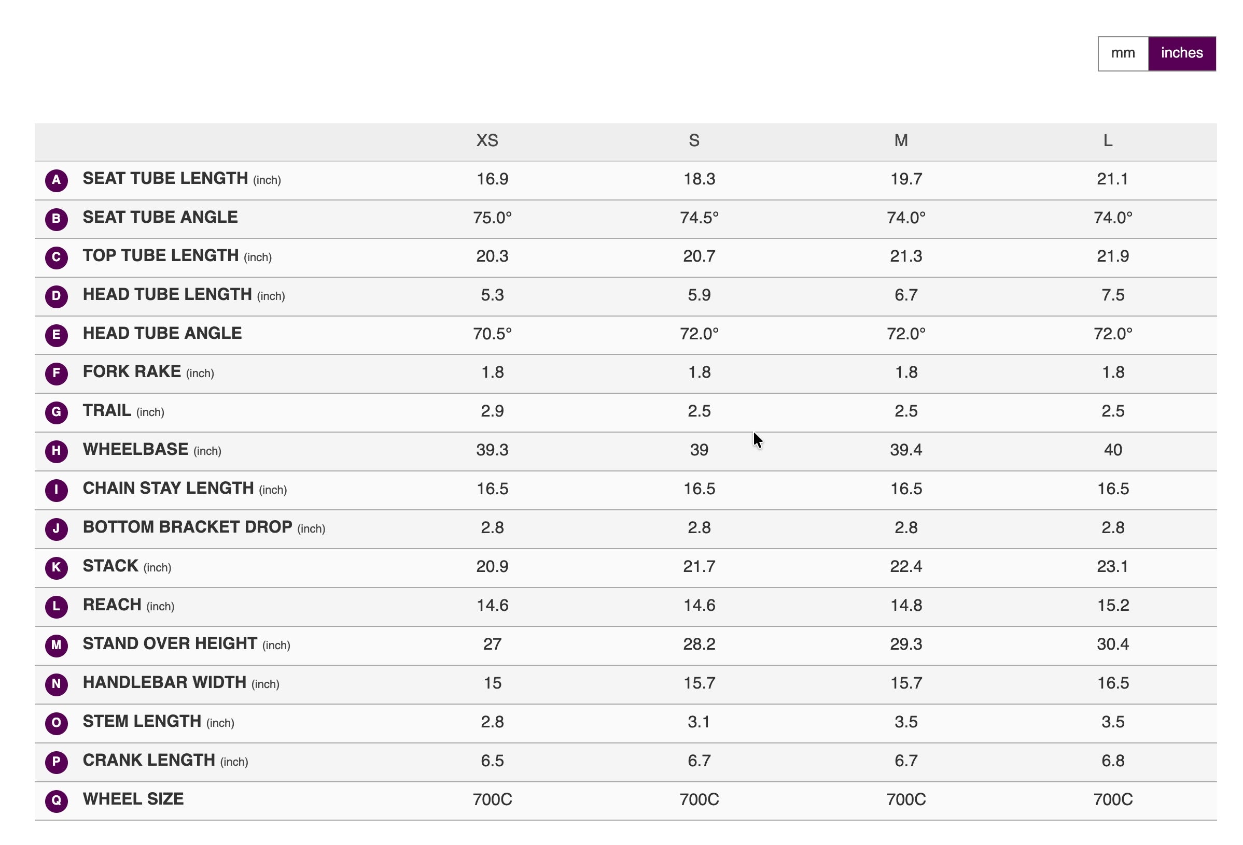Click the H icon for Wheelbase
Screen dimensions: 1243x845
coord(56,452)
